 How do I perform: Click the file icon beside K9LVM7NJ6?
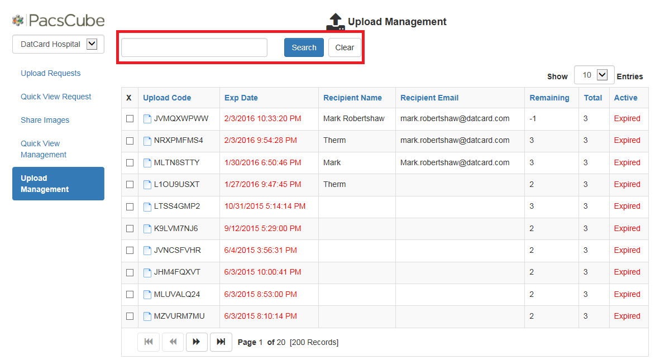pyautogui.click(x=147, y=229)
